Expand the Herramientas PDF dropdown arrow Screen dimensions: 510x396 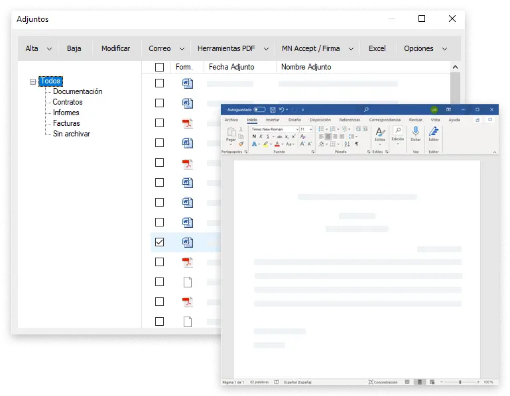click(x=266, y=48)
